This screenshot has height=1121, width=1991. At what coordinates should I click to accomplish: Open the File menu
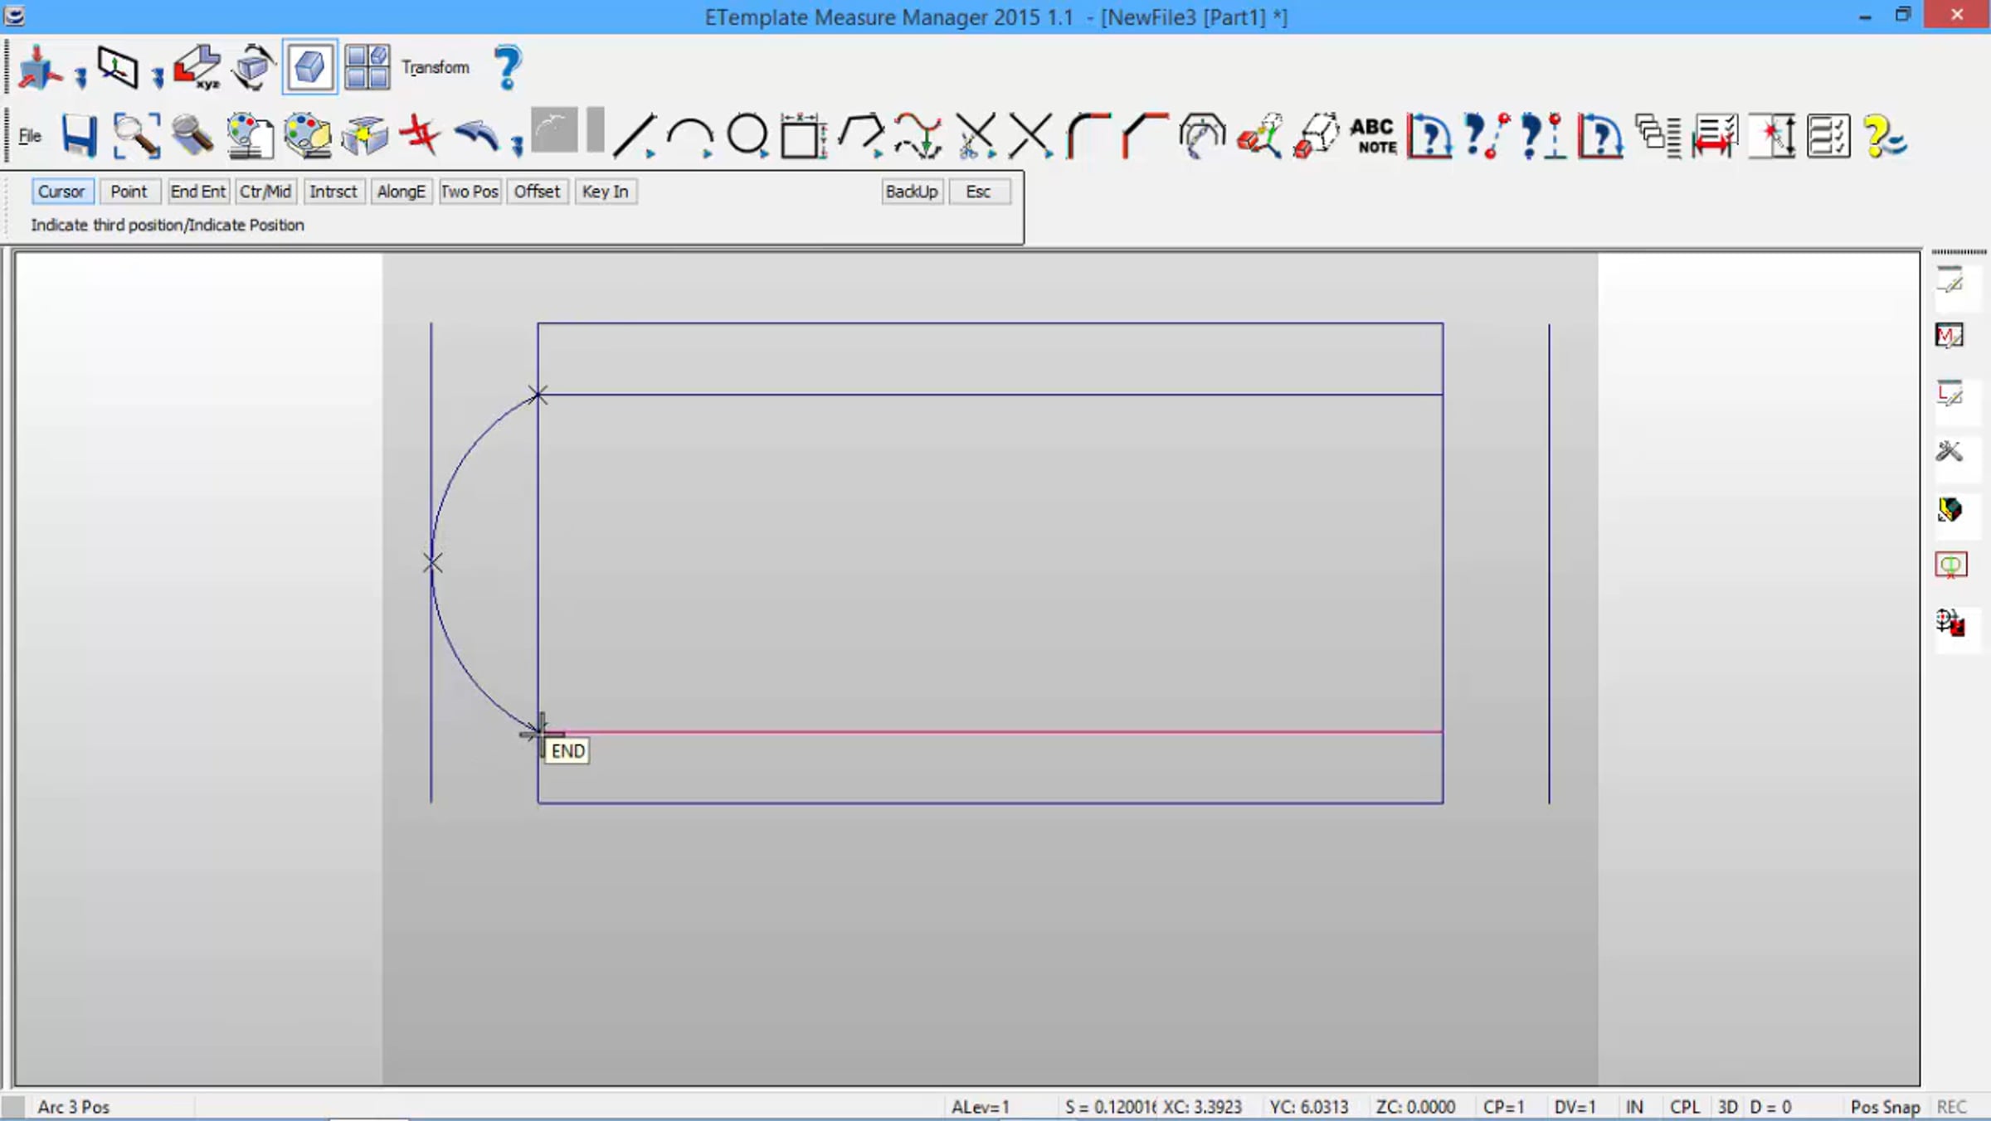click(x=30, y=135)
